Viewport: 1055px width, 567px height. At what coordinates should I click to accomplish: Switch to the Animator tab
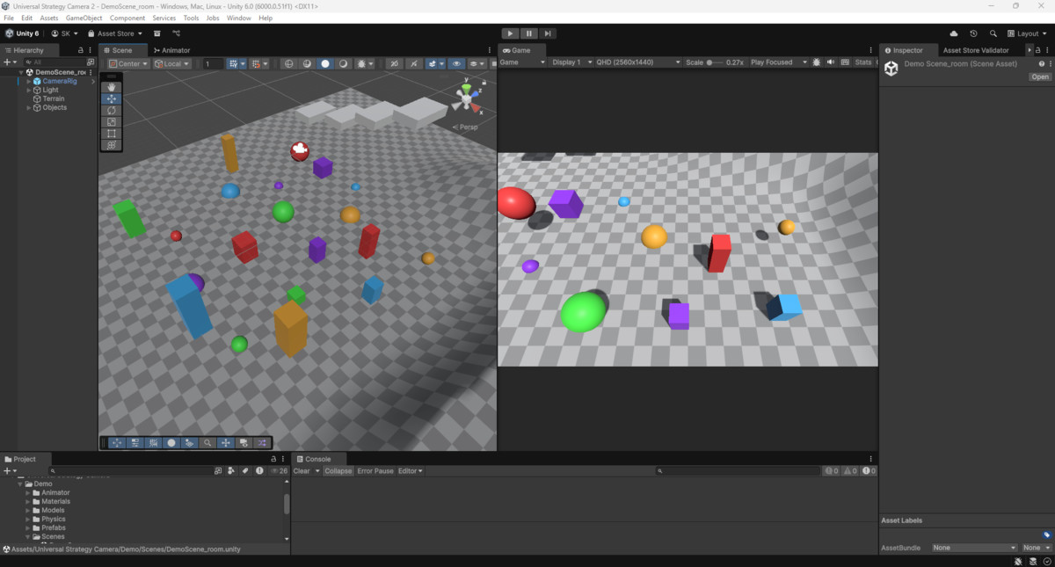point(171,50)
